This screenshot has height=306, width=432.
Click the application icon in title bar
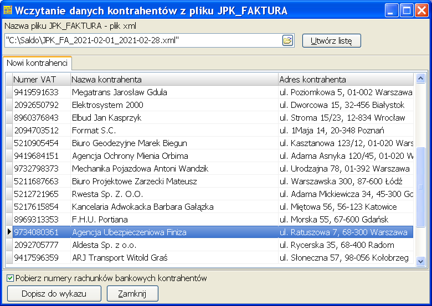tap(8, 9)
